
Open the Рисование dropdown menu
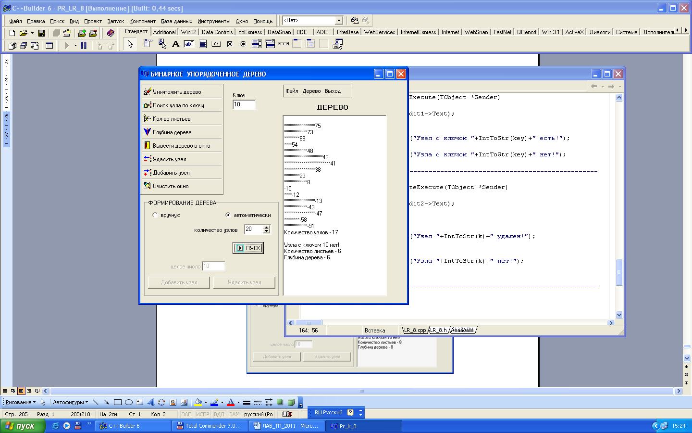20,402
